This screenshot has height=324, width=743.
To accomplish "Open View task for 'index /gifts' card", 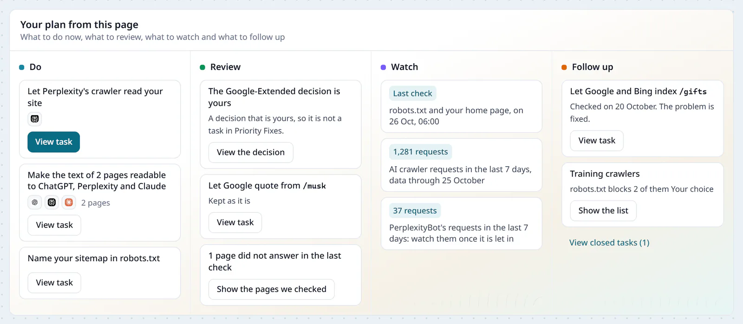I will [x=597, y=141].
